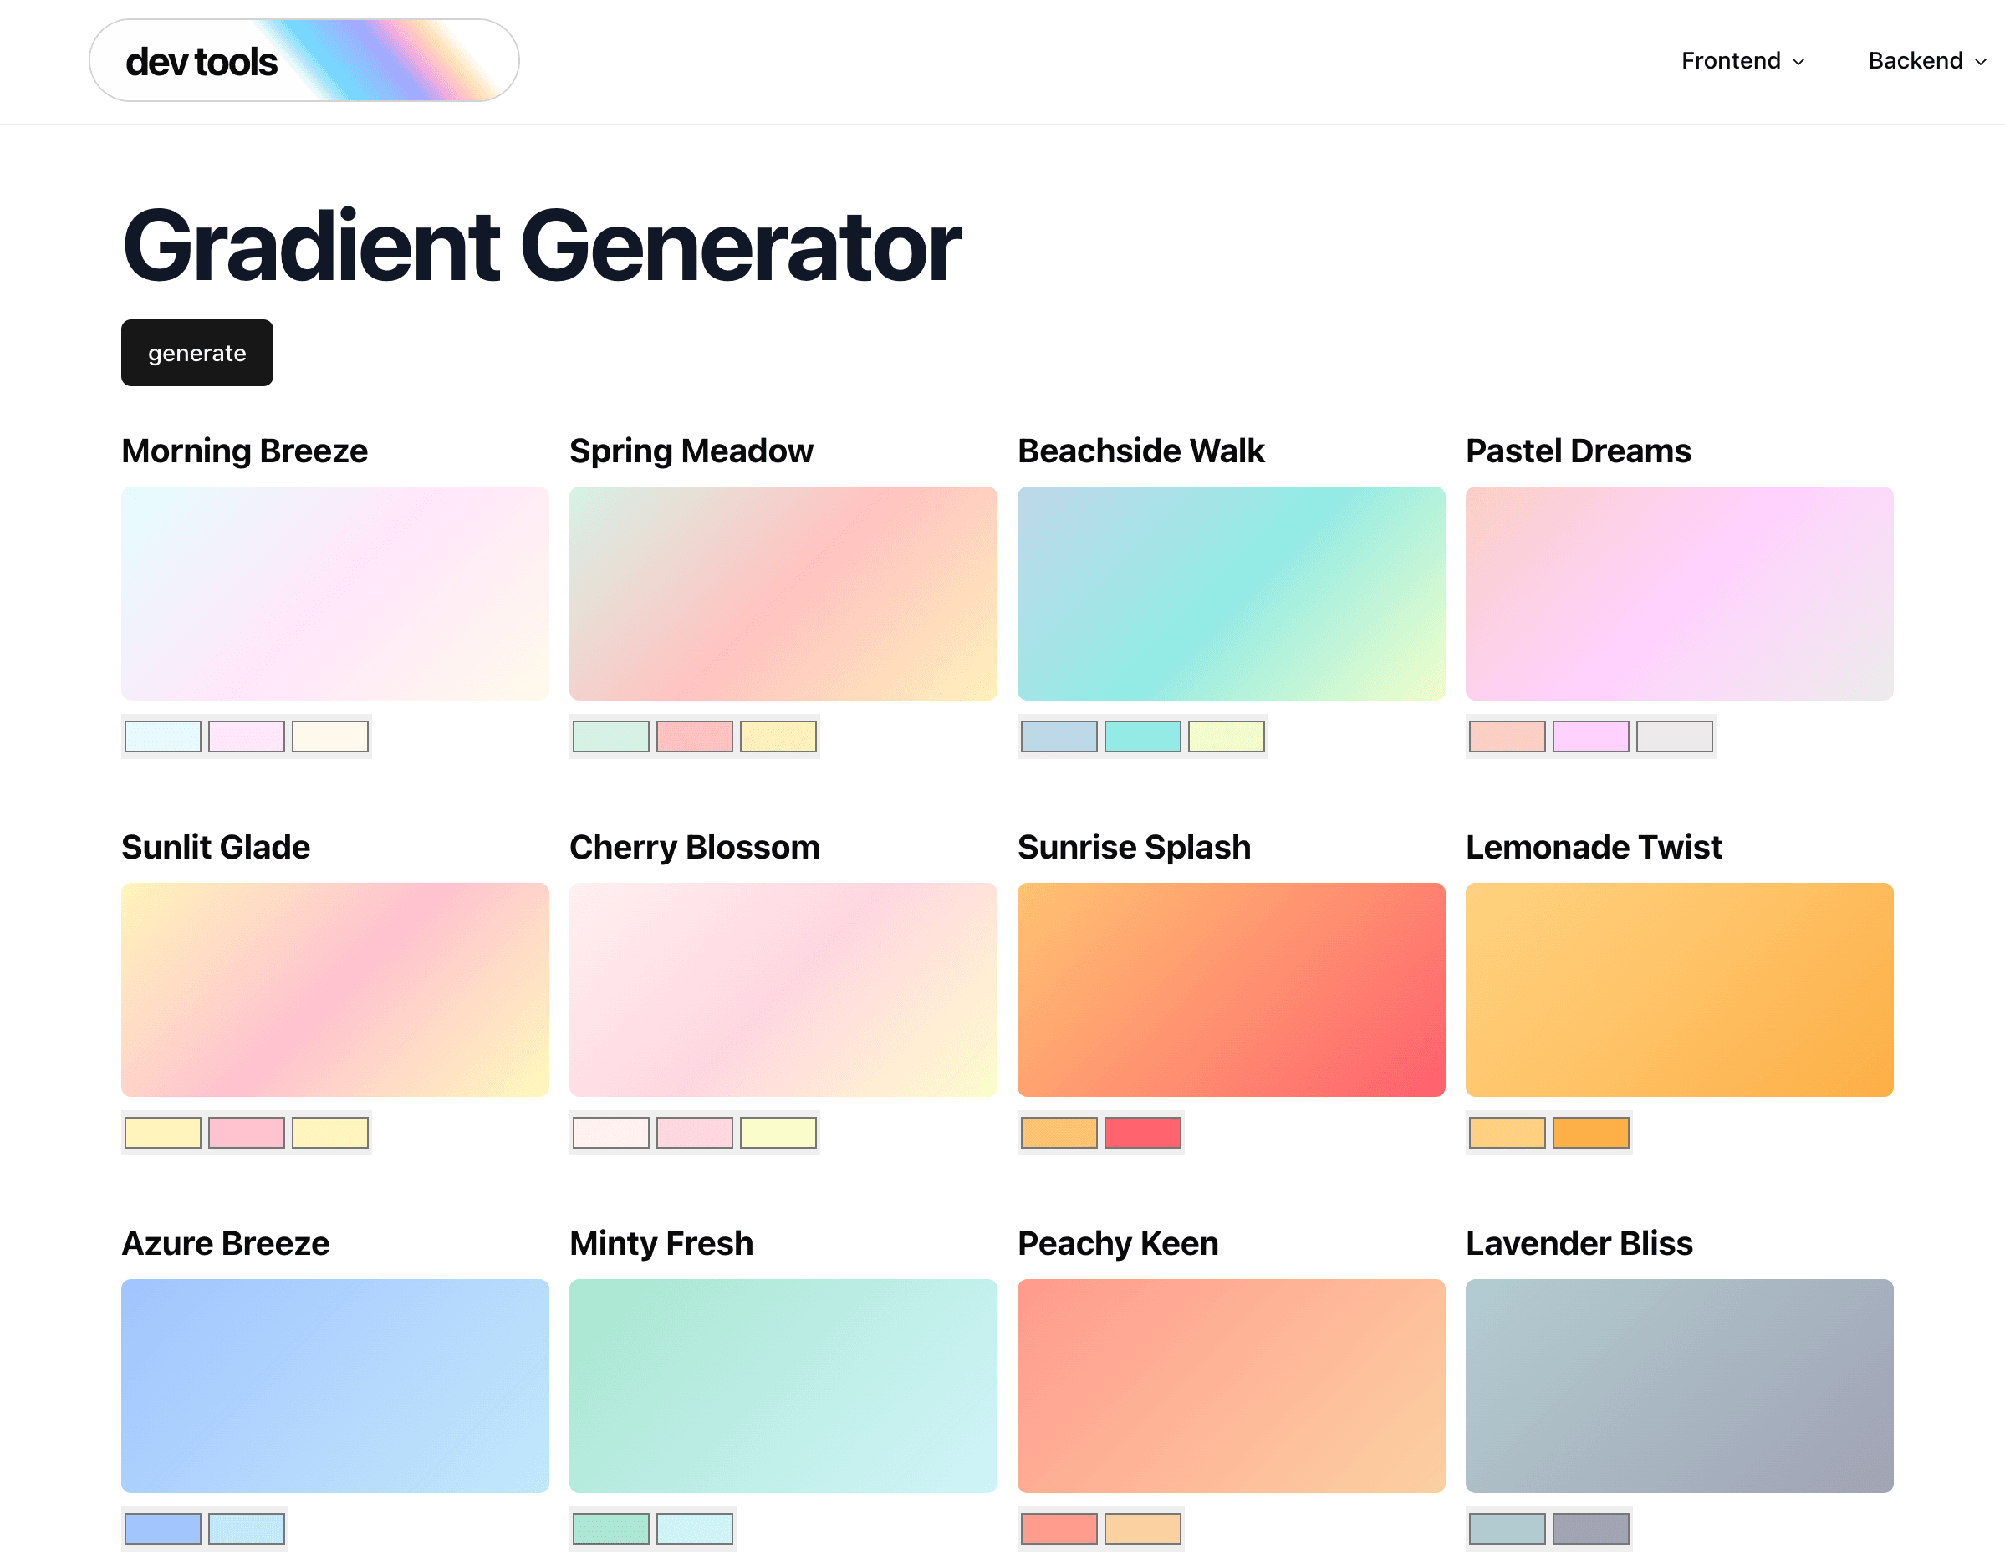Open the Spring Meadow gradient preview
This screenshot has height=1560, width=2005.
click(x=782, y=593)
